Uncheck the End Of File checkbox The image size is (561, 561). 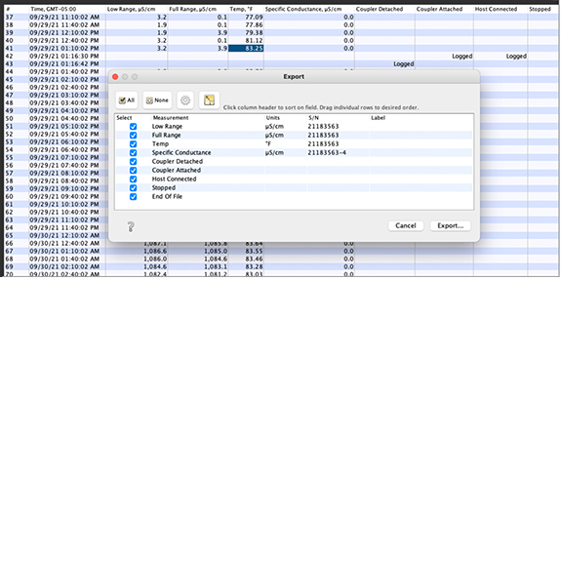point(133,197)
